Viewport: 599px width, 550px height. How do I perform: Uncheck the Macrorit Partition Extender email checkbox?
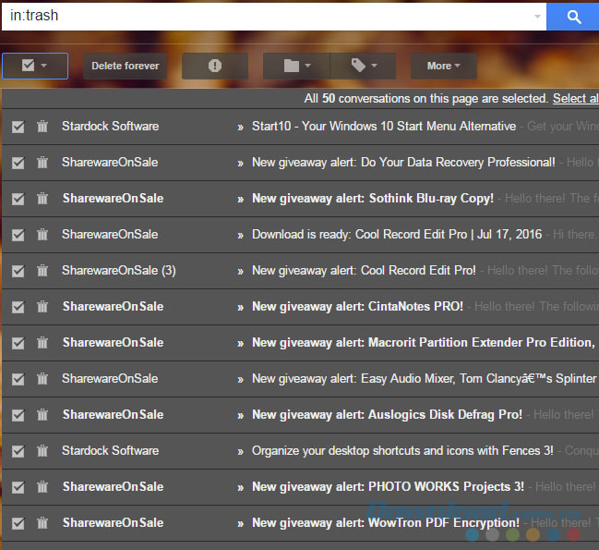18,343
